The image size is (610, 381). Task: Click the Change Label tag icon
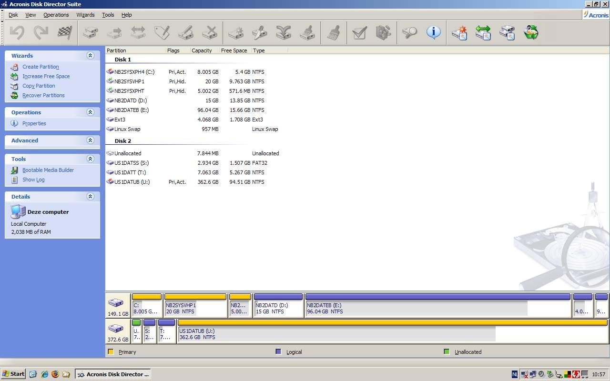162,32
